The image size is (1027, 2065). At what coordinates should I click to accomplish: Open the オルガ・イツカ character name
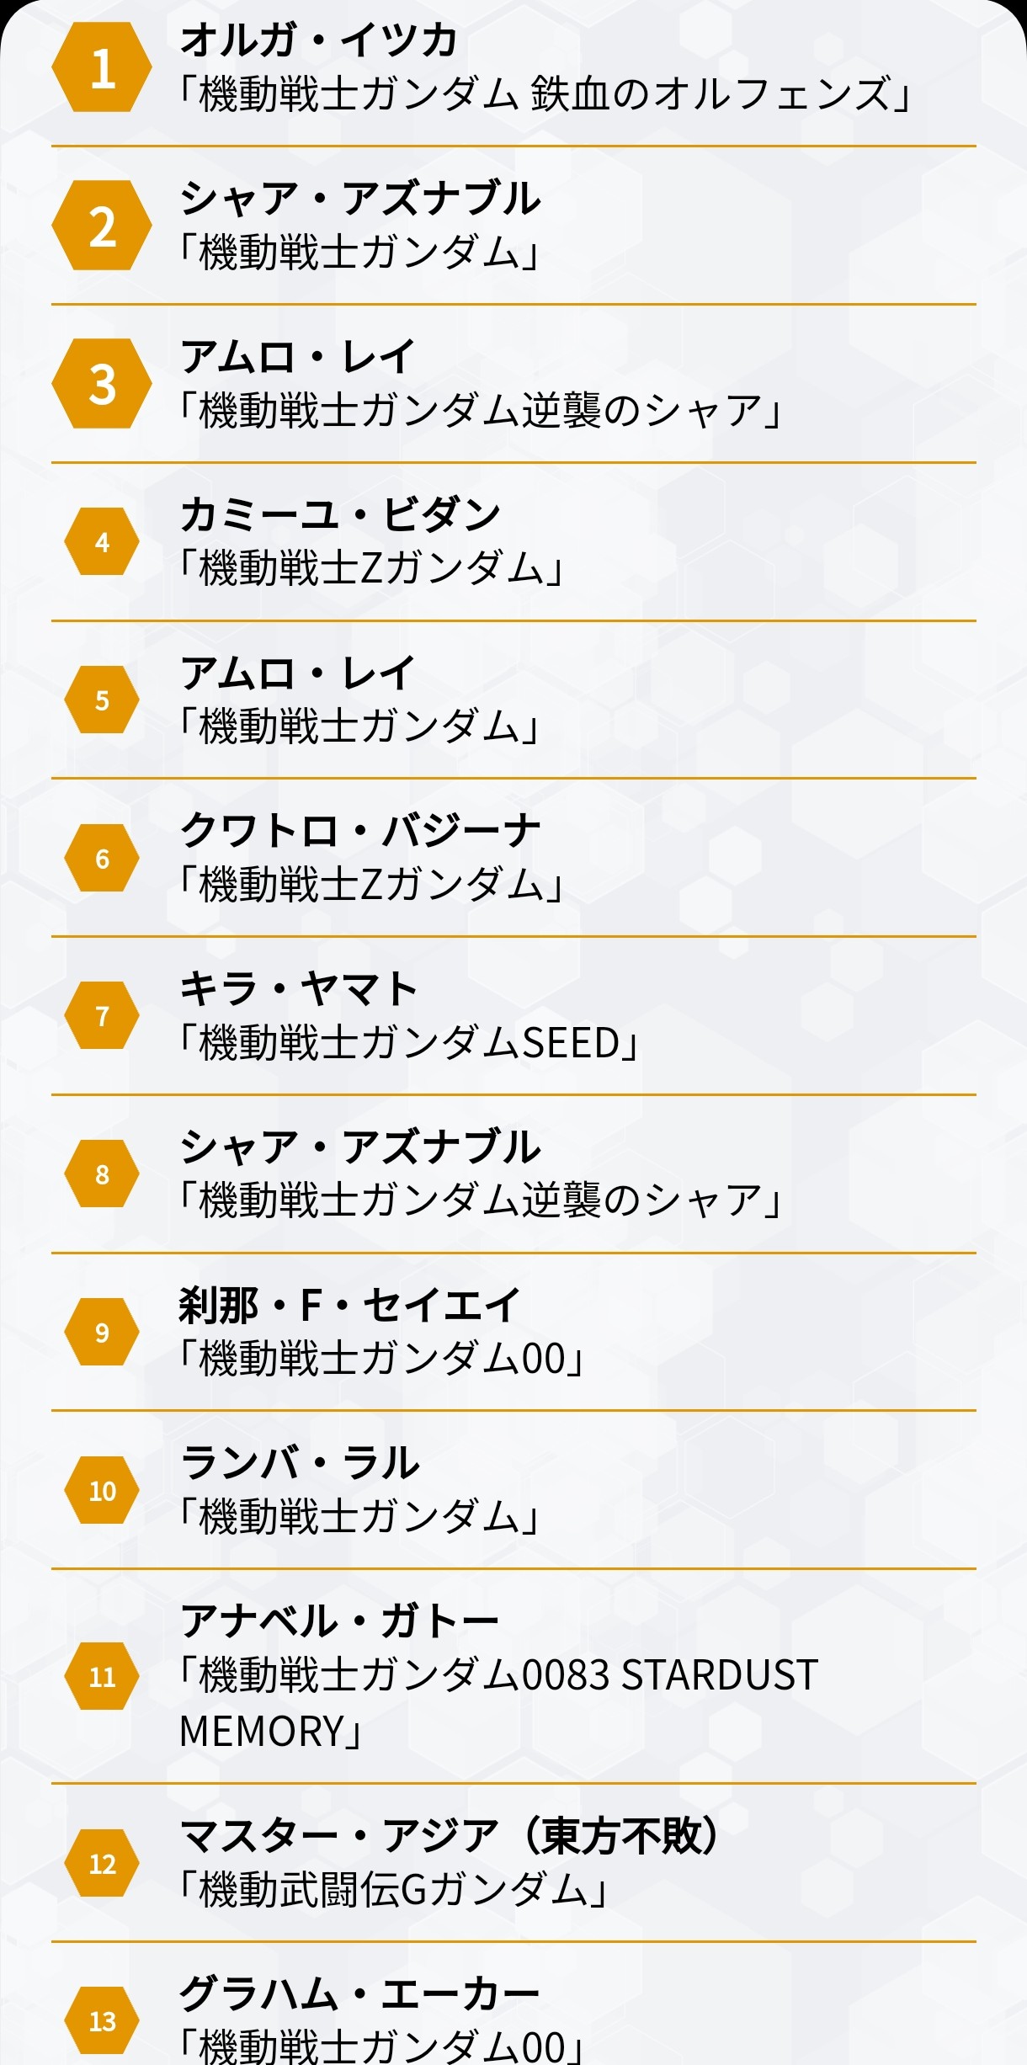[319, 40]
